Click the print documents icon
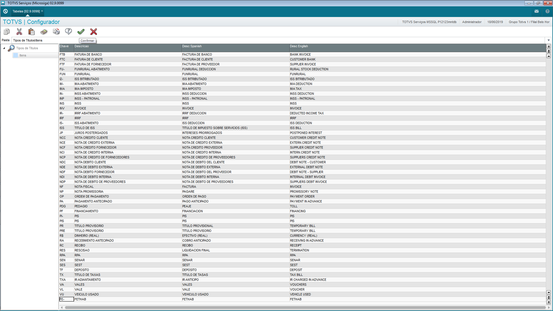This screenshot has width=553, height=311. (x=56, y=32)
